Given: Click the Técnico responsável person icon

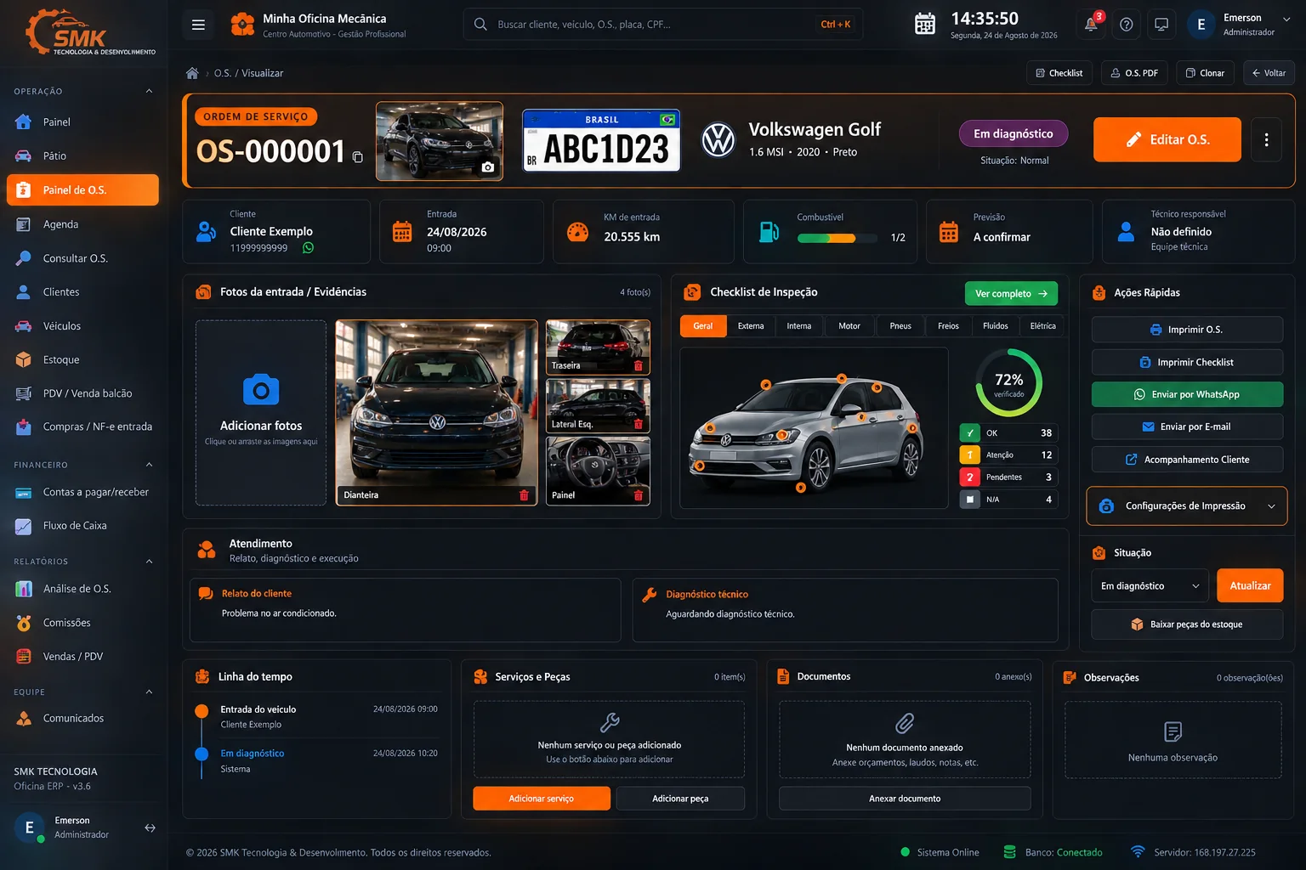Looking at the screenshot, I should coord(1126,231).
